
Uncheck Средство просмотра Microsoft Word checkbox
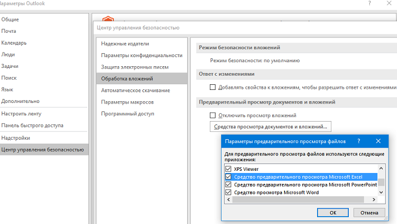(x=228, y=192)
